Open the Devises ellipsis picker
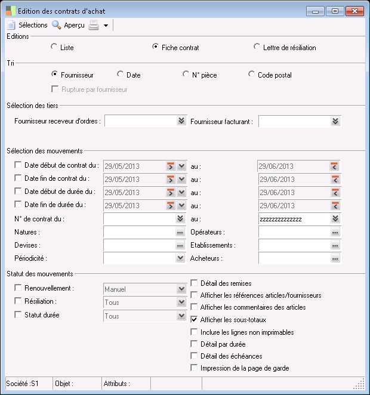Viewport: 370px width, 395px height. [180, 245]
